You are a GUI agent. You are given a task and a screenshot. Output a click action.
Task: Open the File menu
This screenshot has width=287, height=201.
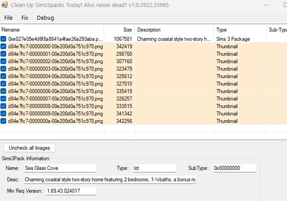click(x=9, y=18)
